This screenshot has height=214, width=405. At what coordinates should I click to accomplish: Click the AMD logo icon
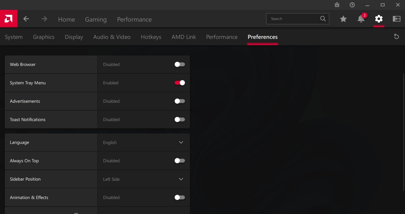pos(9,18)
